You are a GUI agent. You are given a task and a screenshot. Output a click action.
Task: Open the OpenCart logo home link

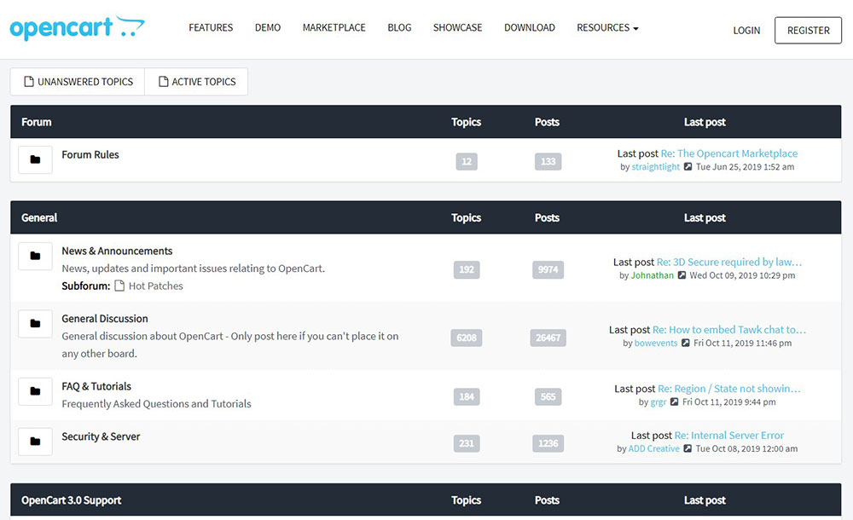tap(78, 28)
